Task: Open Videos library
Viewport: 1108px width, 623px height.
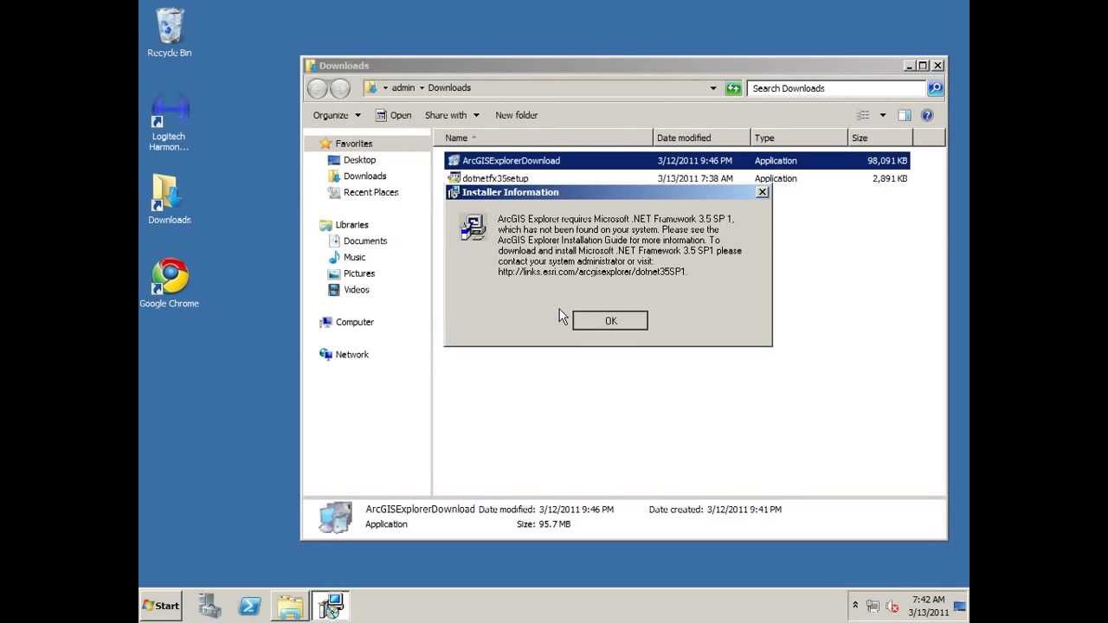Action: click(x=348, y=291)
